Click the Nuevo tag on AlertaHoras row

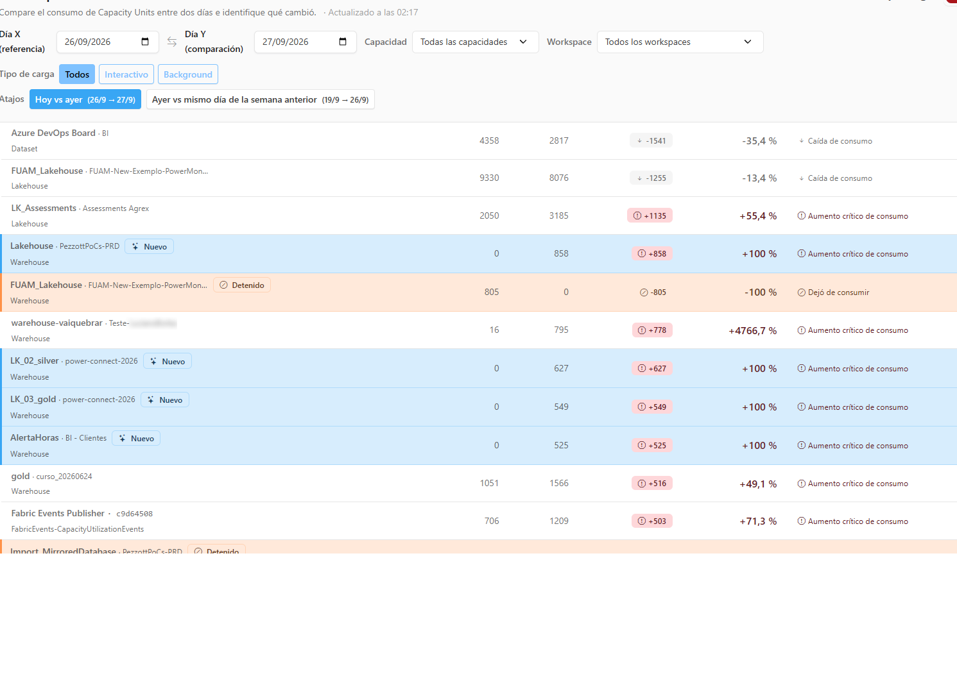tap(136, 438)
